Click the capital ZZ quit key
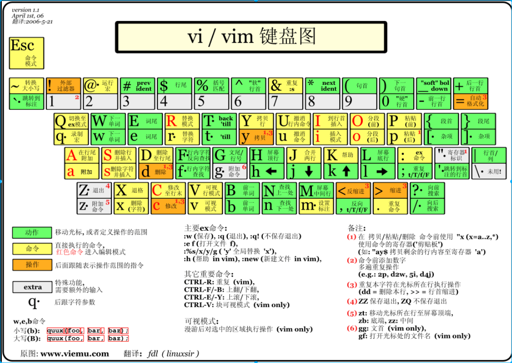This screenshot has height=363, width=512. point(94,190)
